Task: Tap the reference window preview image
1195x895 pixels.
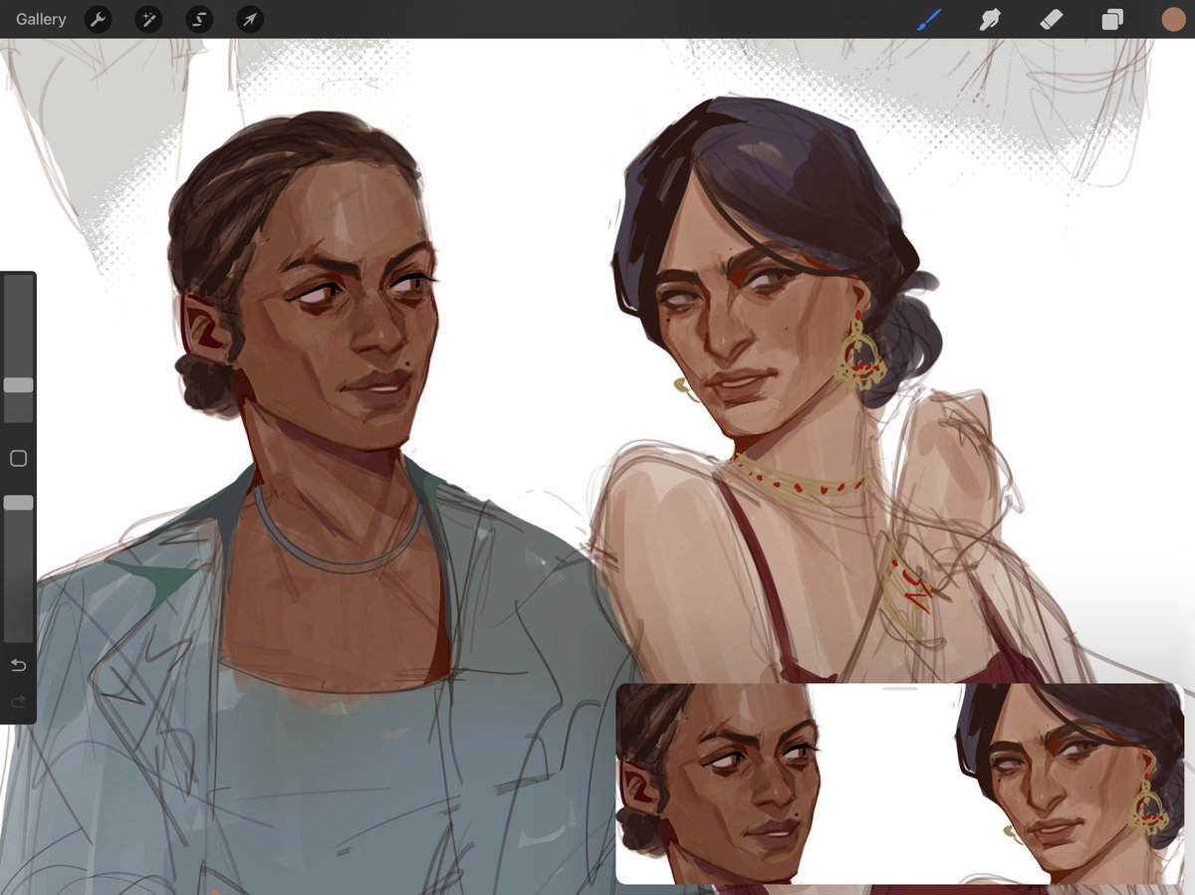Action: [900, 783]
